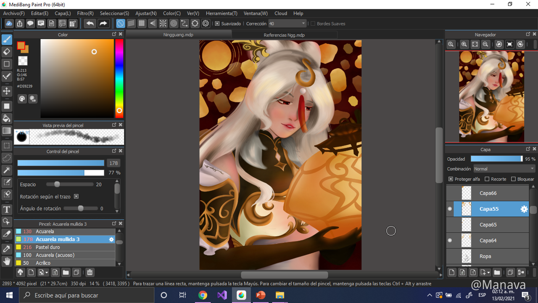Image resolution: width=538 pixels, height=303 pixels.
Task: Adjust the layer Opacidad slider
Action: tap(497, 159)
